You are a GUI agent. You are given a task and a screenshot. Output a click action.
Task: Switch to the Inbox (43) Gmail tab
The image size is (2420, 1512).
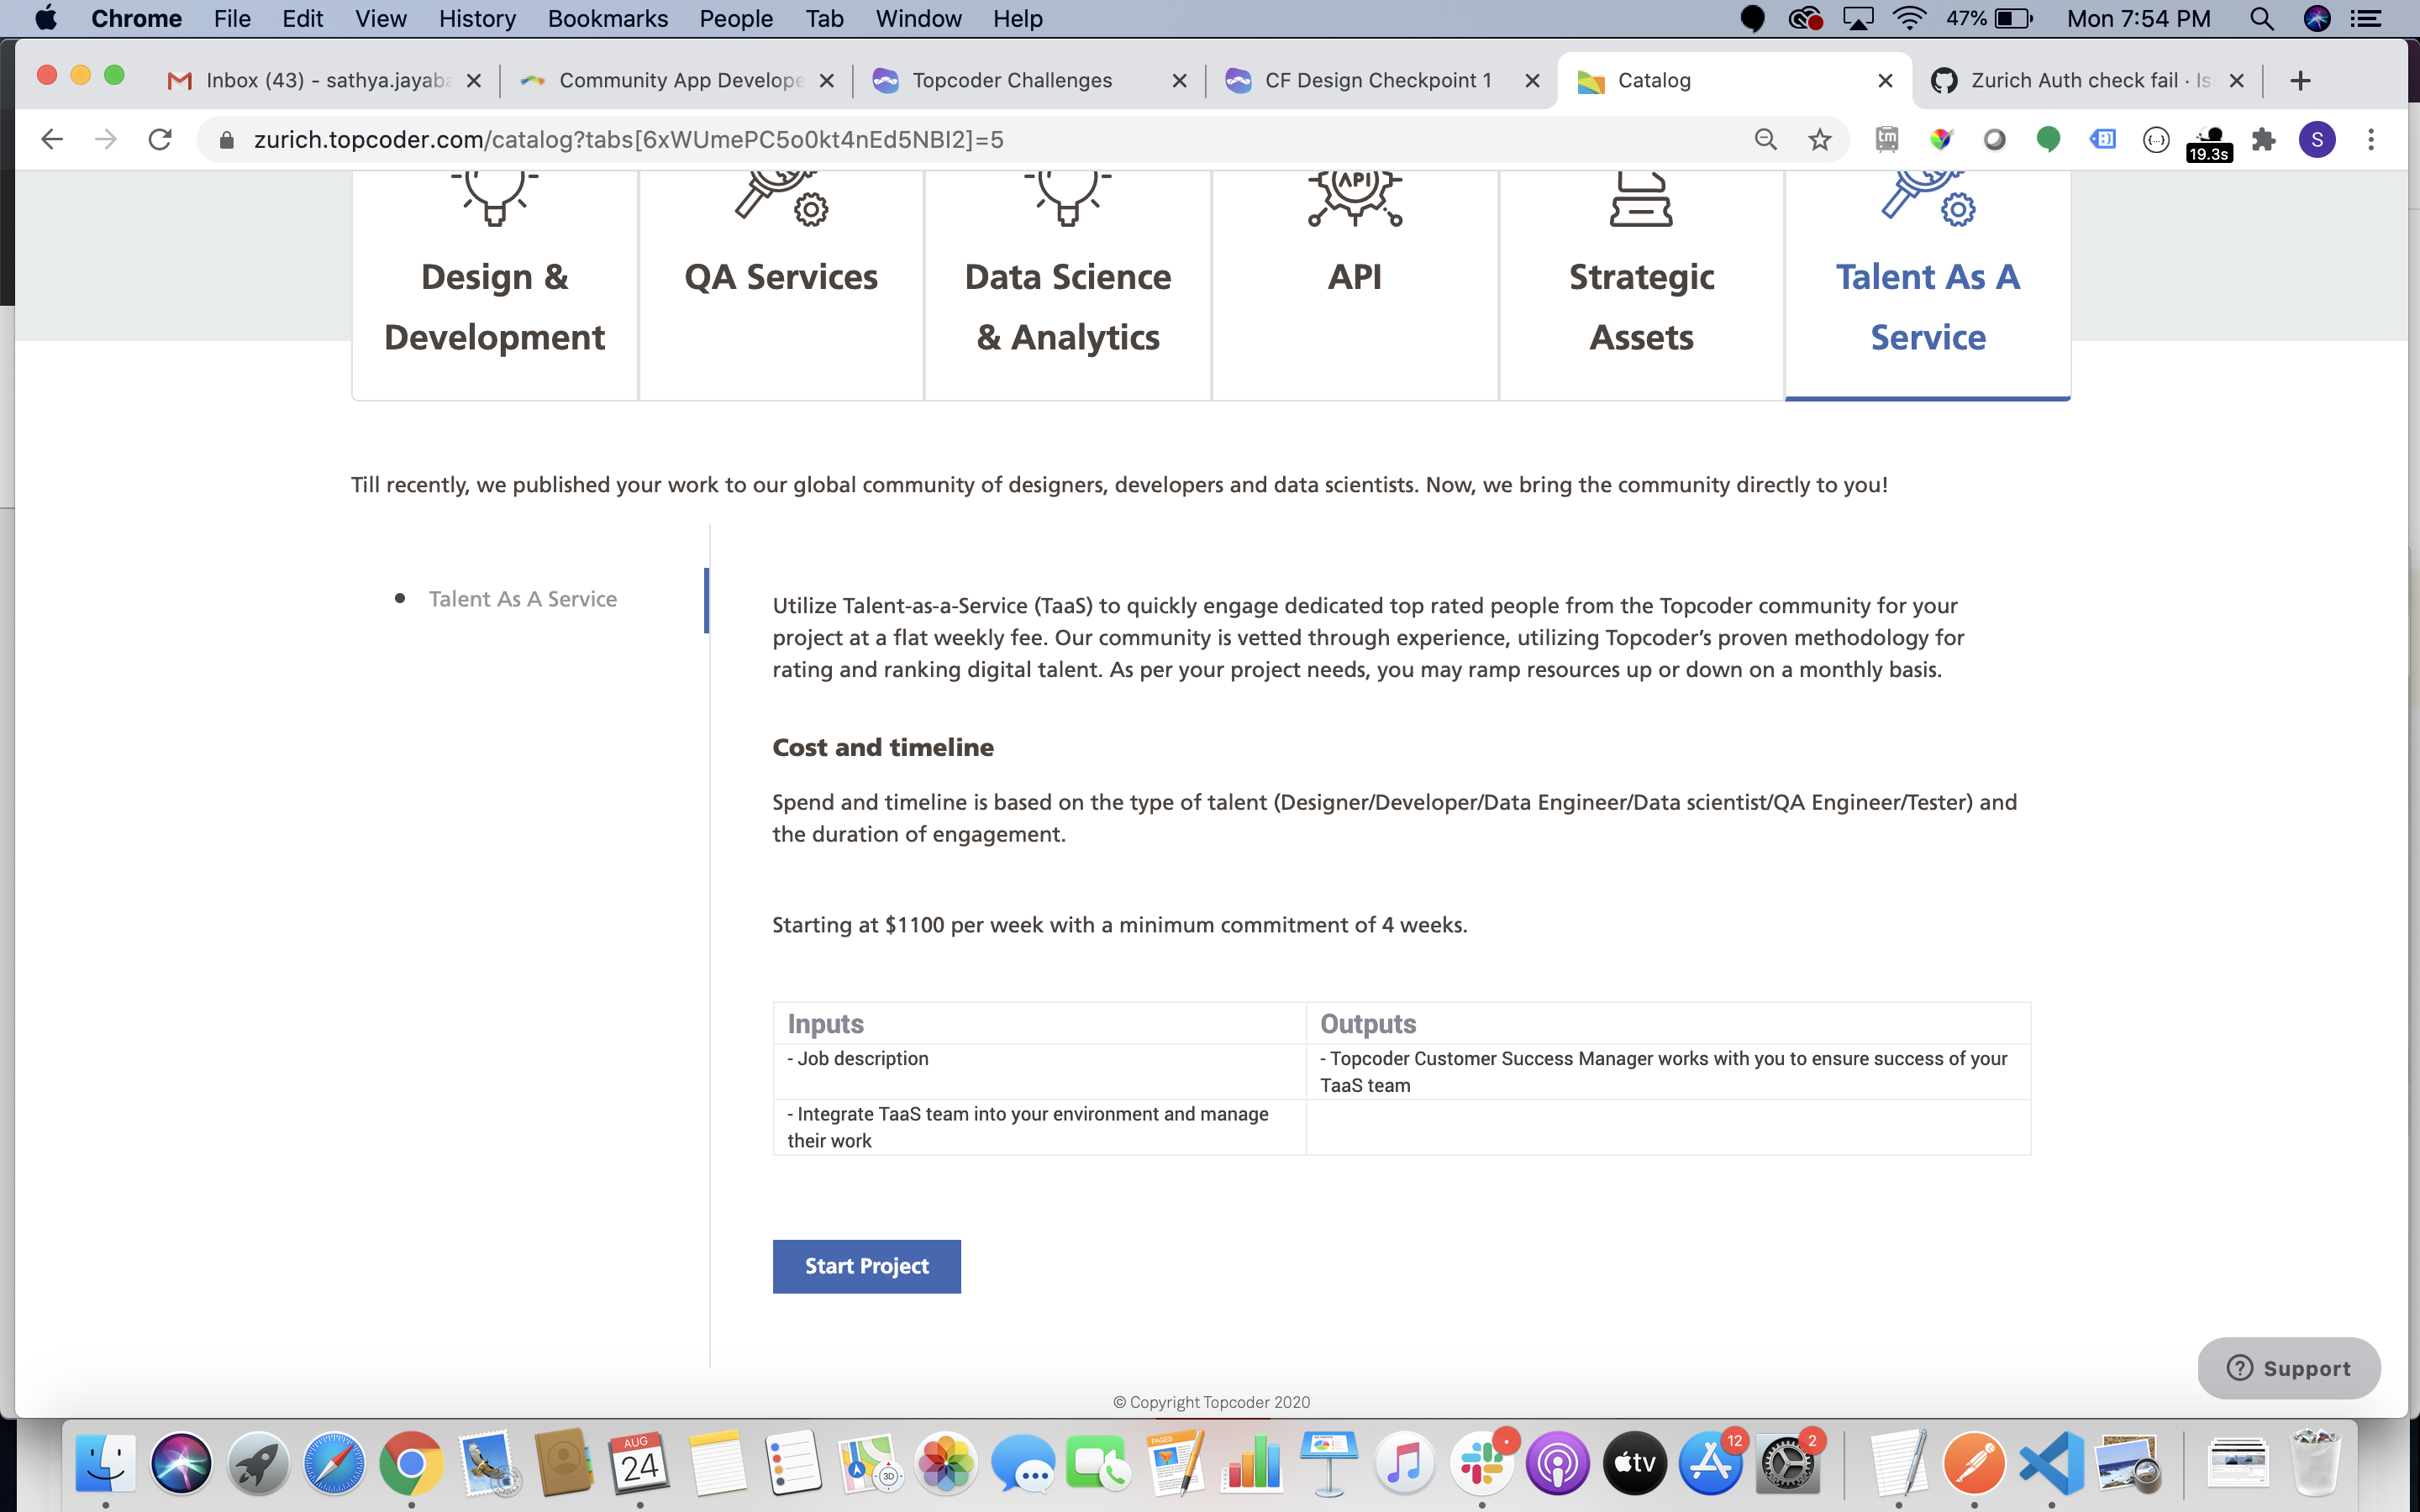(325, 80)
